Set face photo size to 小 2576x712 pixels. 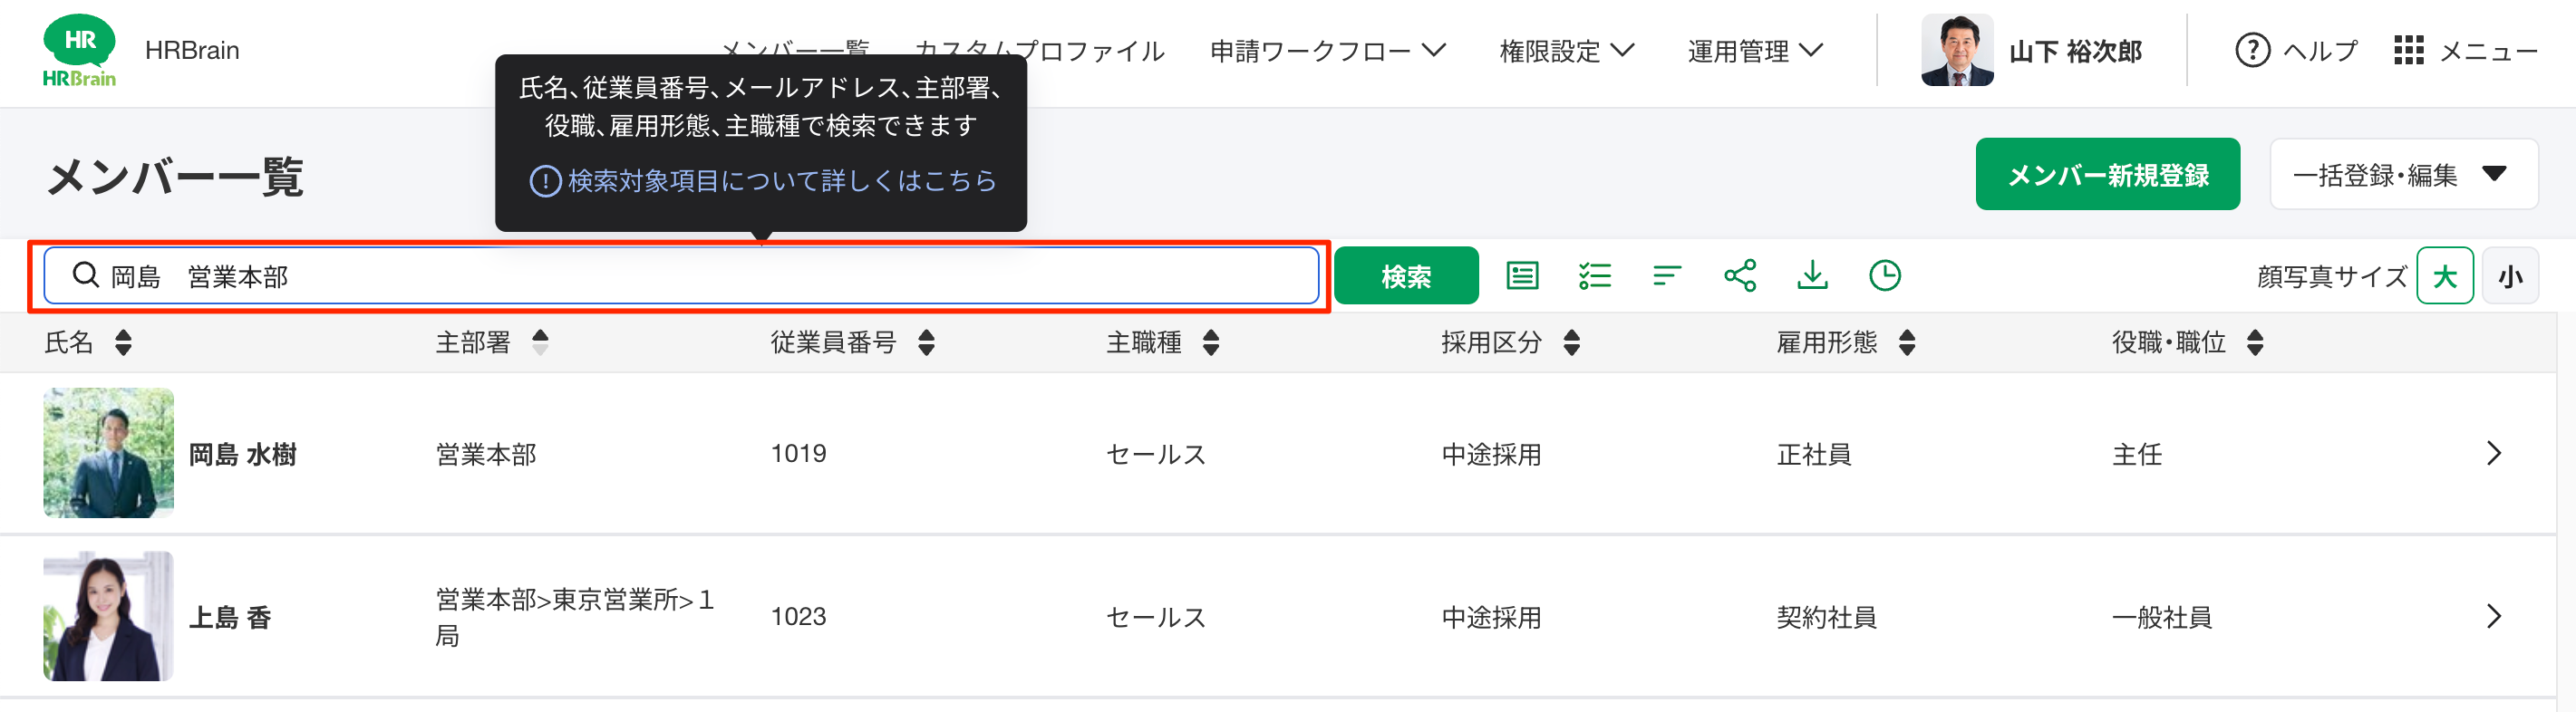2509,276
